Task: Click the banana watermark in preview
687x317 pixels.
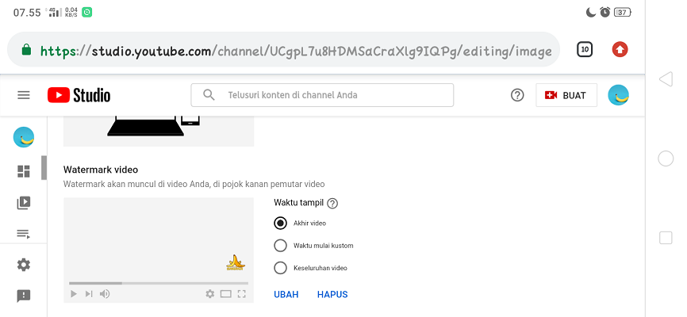Action: pyautogui.click(x=236, y=262)
